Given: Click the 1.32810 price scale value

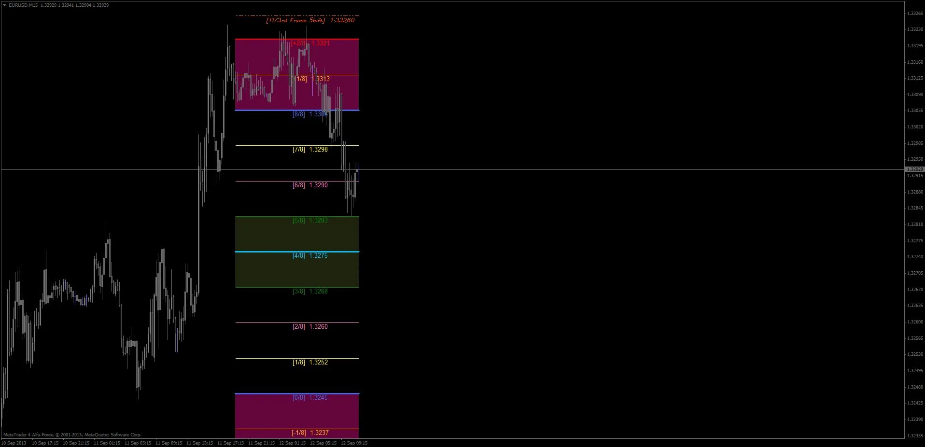Looking at the screenshot, I should click(x=915, y=224).
